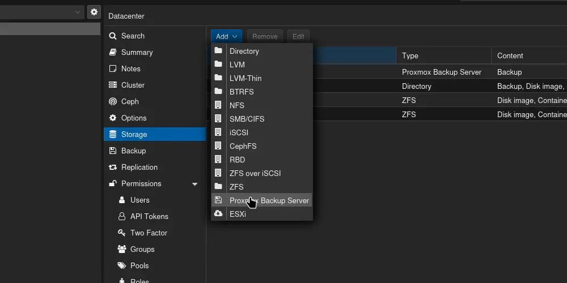Click the CephFS building icon

[x=218, y=145]
